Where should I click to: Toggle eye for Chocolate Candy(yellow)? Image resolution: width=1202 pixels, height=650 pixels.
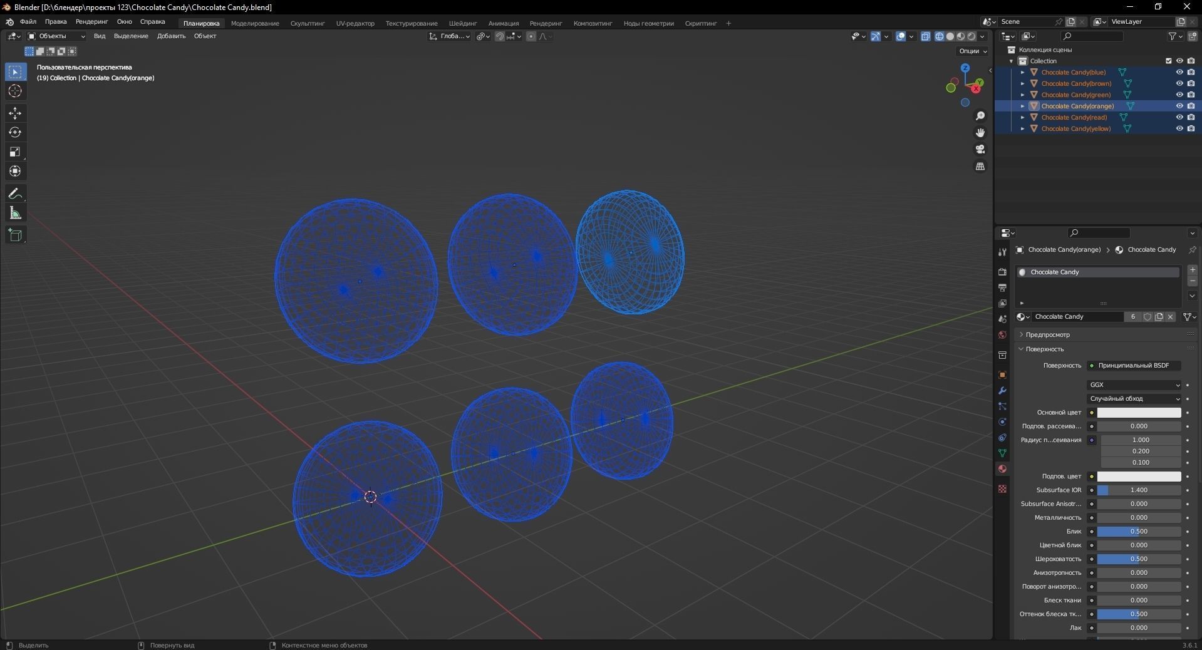coord(1179,129)
